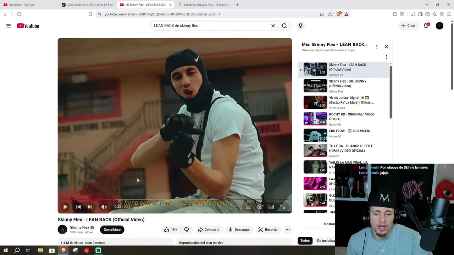Screen dimensions: 454x255
Task: Go to the YouTube home logo
Action: click(x=28, y=26)
